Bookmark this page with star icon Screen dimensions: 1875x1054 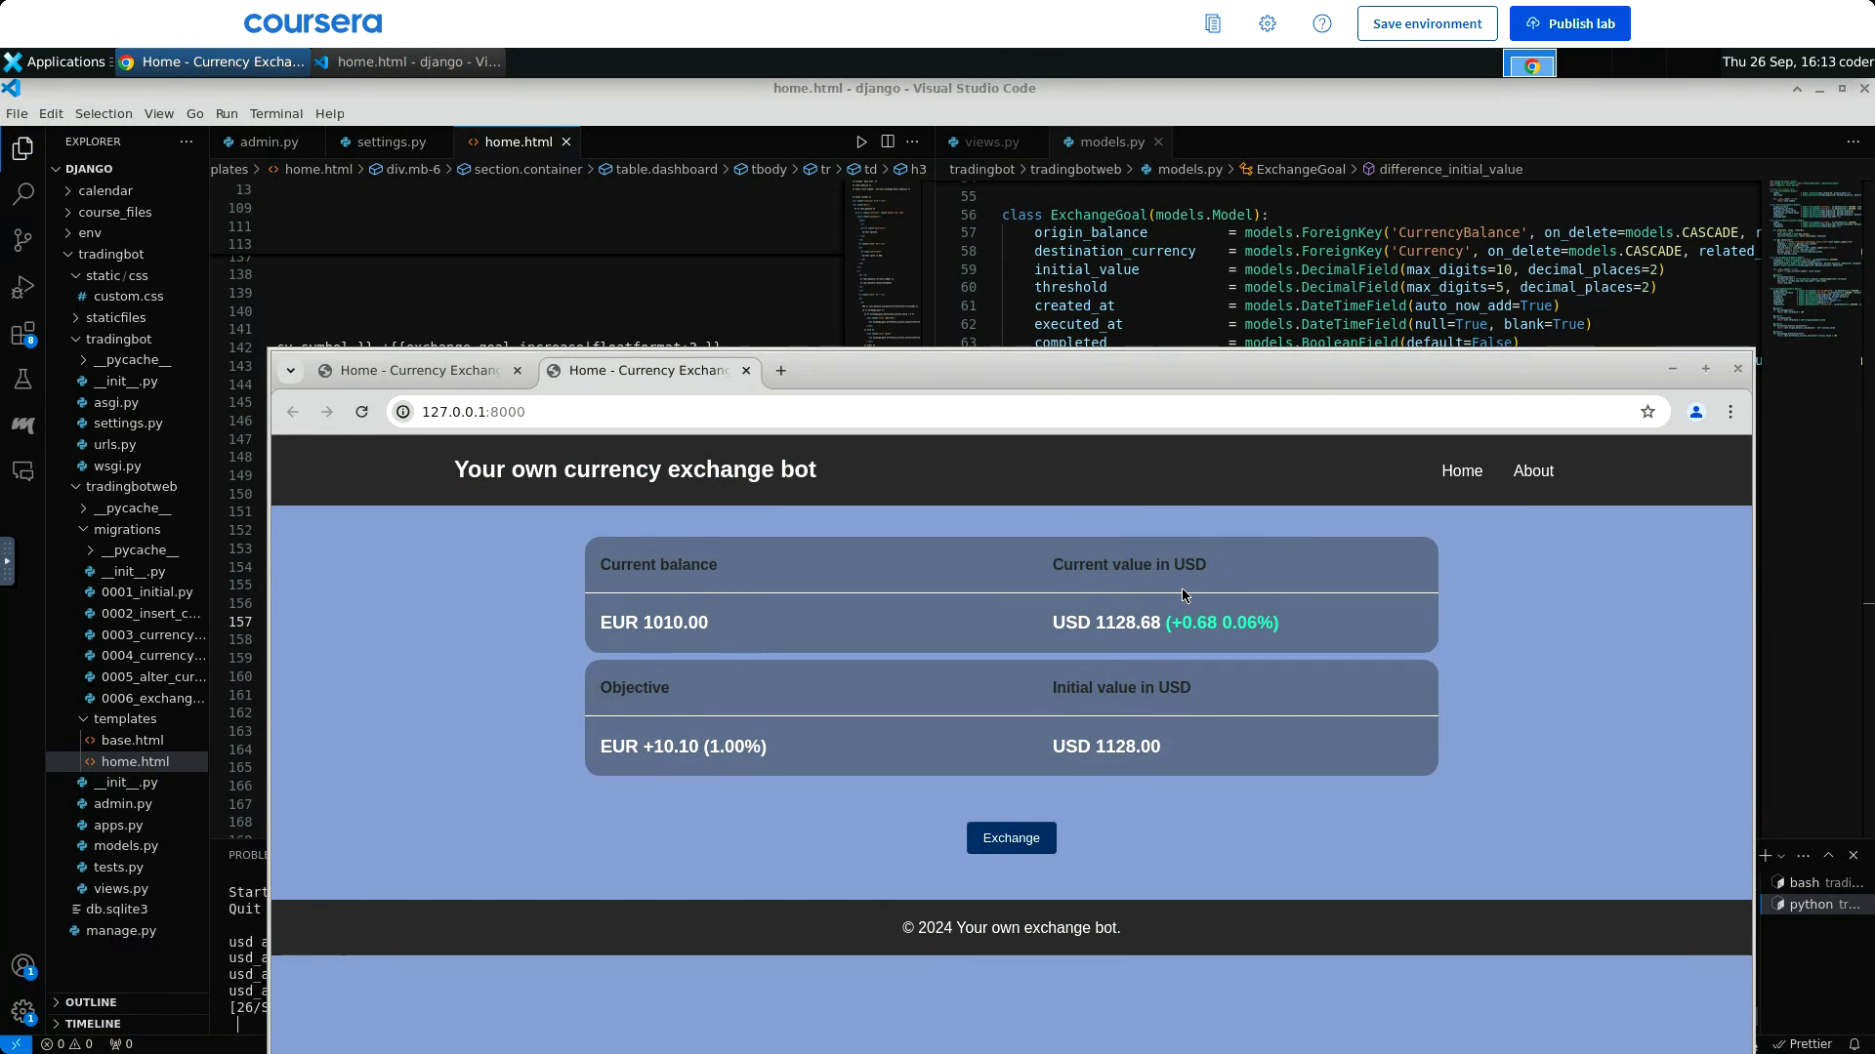tap(1647, 412)
